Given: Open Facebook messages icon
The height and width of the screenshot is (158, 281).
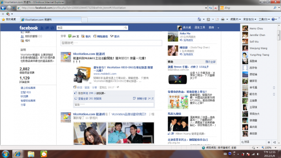Looking at the screenshot, I should [47, 28].
